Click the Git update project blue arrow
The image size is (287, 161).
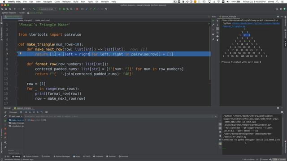click(87, 9)
